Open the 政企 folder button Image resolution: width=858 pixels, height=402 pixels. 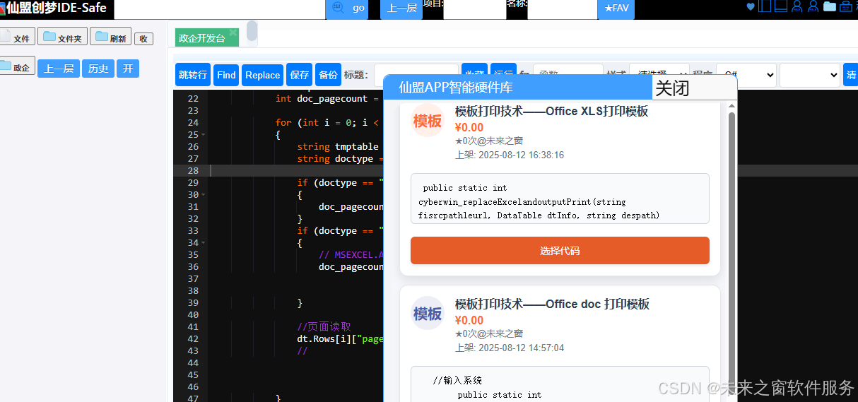(x=17, y=67)
